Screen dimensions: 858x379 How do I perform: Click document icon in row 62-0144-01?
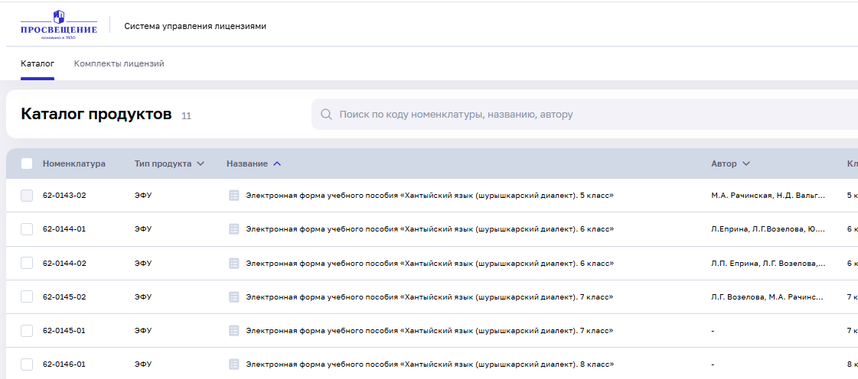point(234,229)
